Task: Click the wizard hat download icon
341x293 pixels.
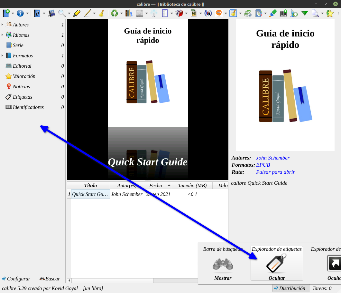Action: tap(294, 13)
